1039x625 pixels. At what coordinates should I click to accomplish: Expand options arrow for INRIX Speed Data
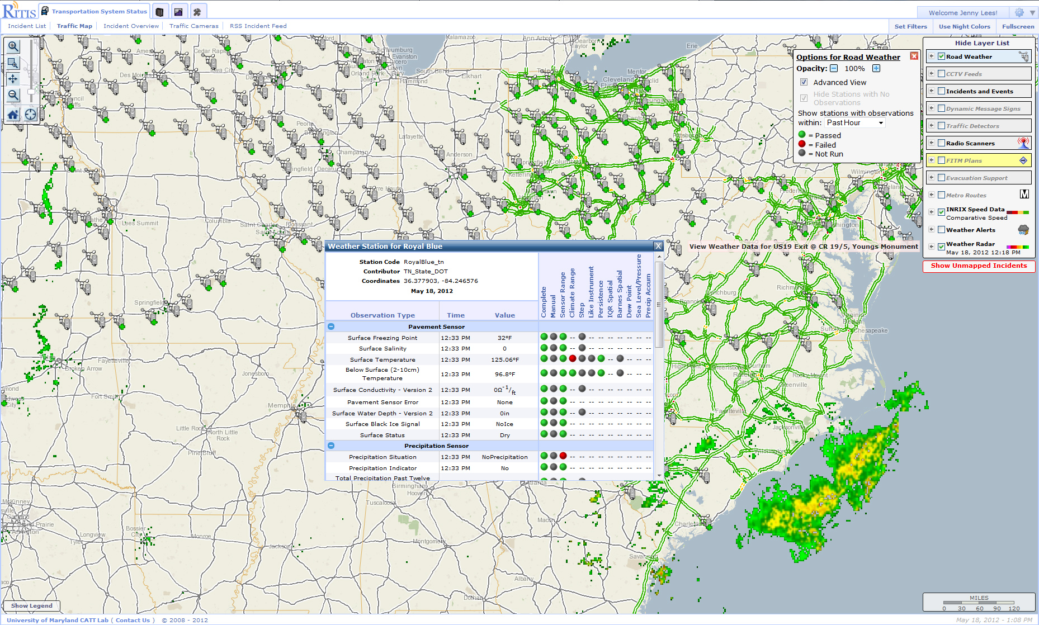click(x=932, y=211)
